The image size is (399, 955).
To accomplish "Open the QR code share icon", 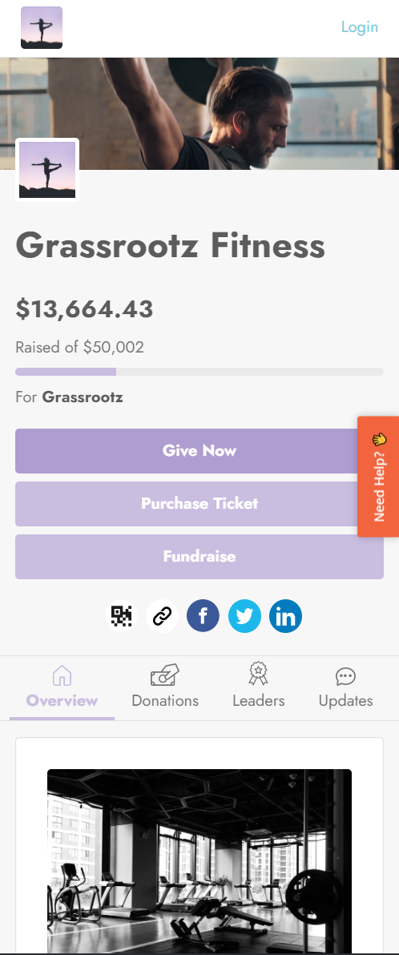I will pos(121,616).
